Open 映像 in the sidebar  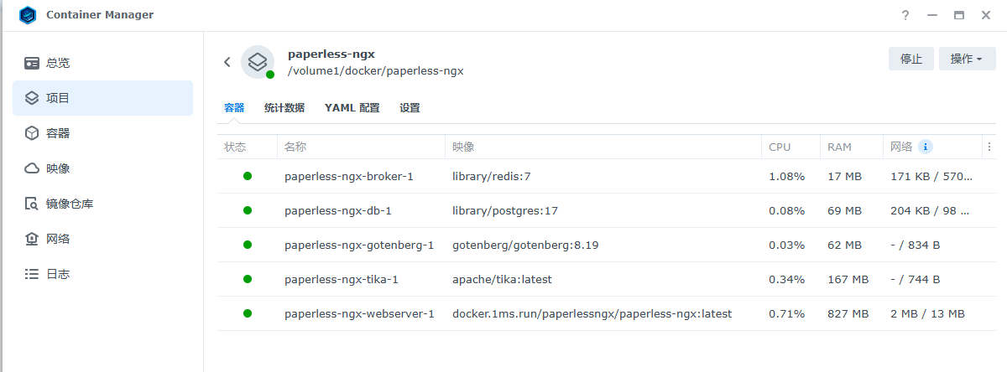tap(102, 168)
